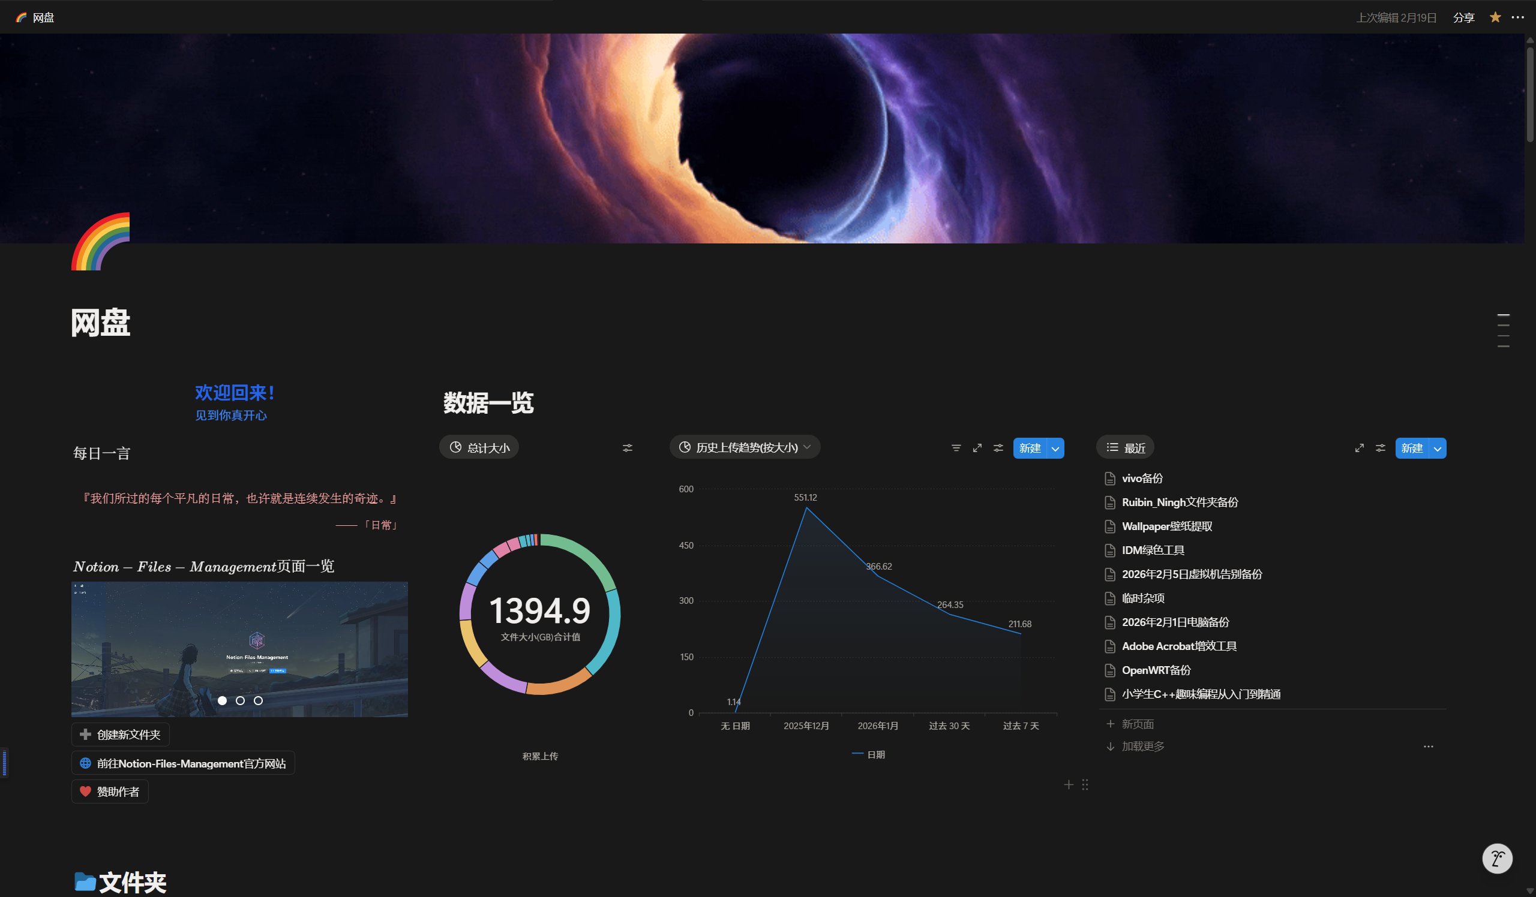
Task: Open view settings of the 最近 list
Action: coord(1381,448)
